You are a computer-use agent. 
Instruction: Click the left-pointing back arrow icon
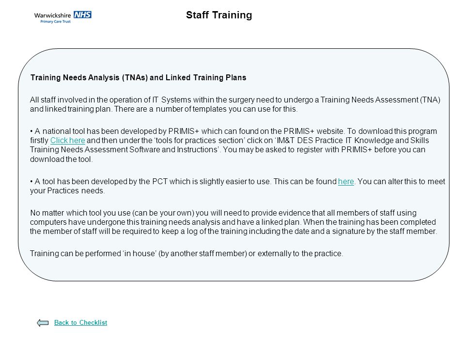(x=43, y=322)
